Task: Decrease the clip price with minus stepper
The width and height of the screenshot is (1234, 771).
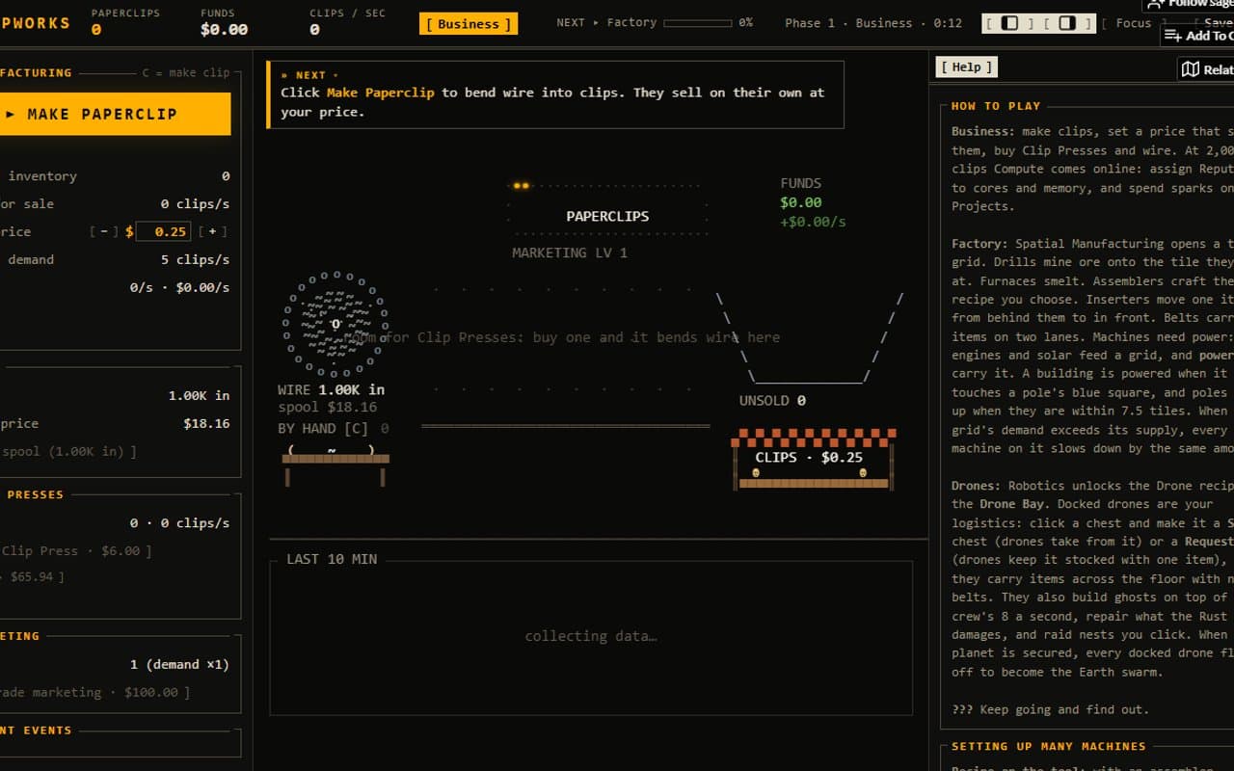Action: click(104, 231)
